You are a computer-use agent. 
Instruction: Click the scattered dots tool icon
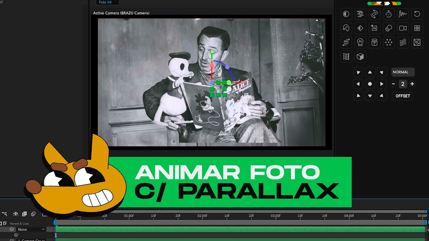389,42
